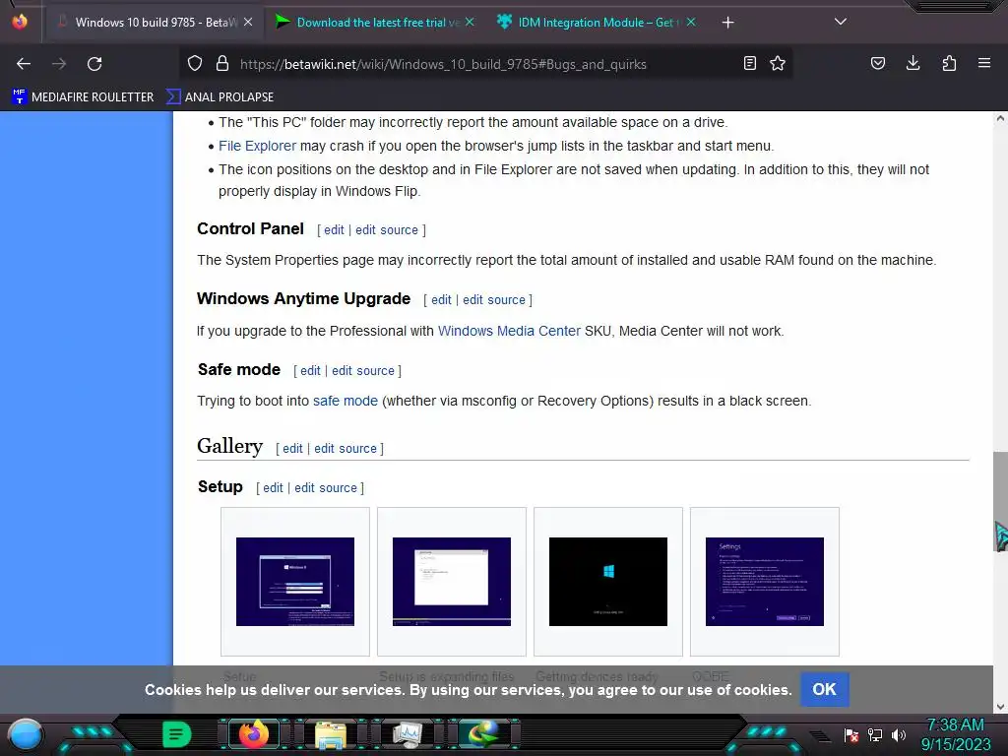Edit the Control Panel section
The width and height of the screenshot is (1008, 756).
334,230
